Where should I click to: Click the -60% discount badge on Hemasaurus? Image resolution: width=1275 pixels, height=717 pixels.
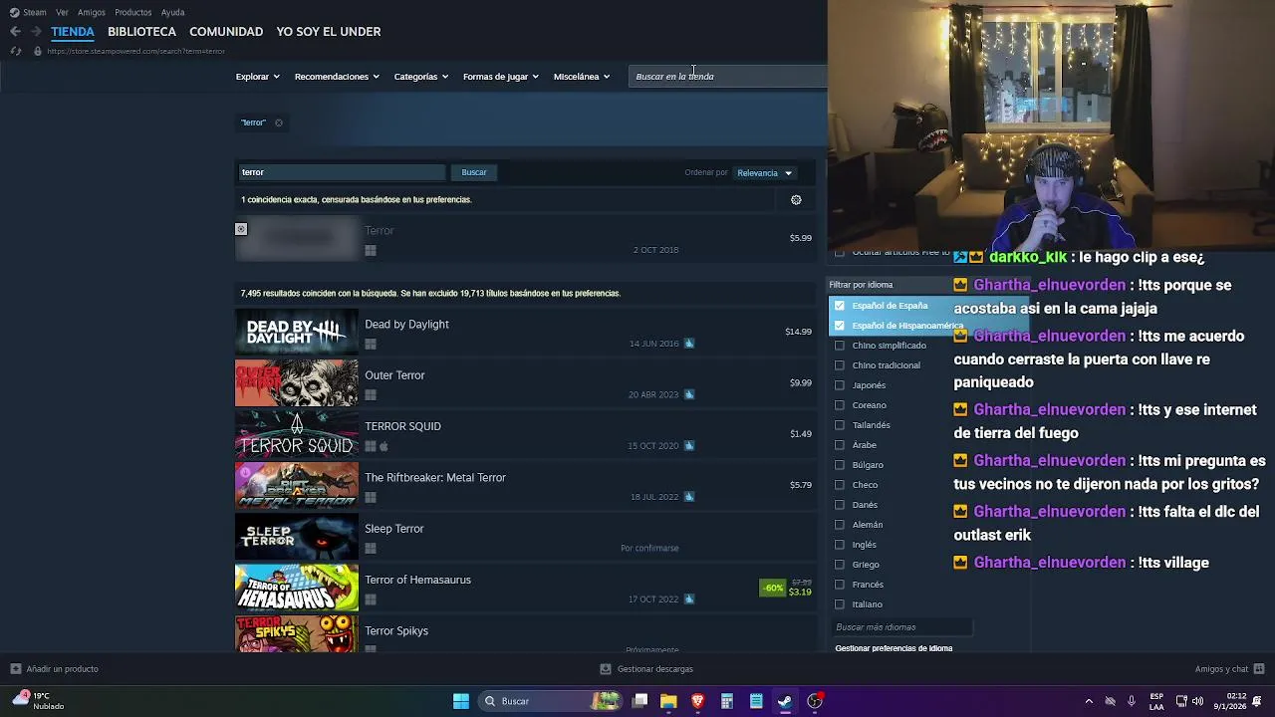pos(773,589)
